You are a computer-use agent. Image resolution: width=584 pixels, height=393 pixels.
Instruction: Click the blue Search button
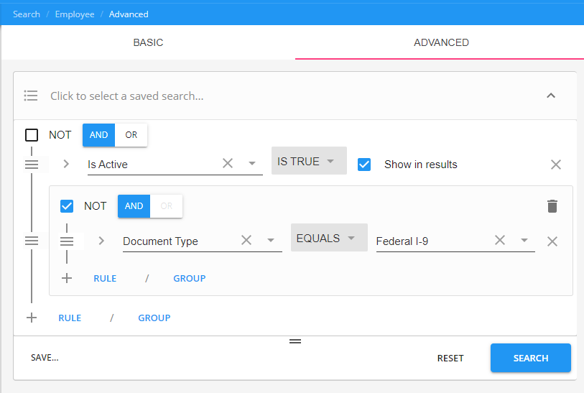[530, 358]
